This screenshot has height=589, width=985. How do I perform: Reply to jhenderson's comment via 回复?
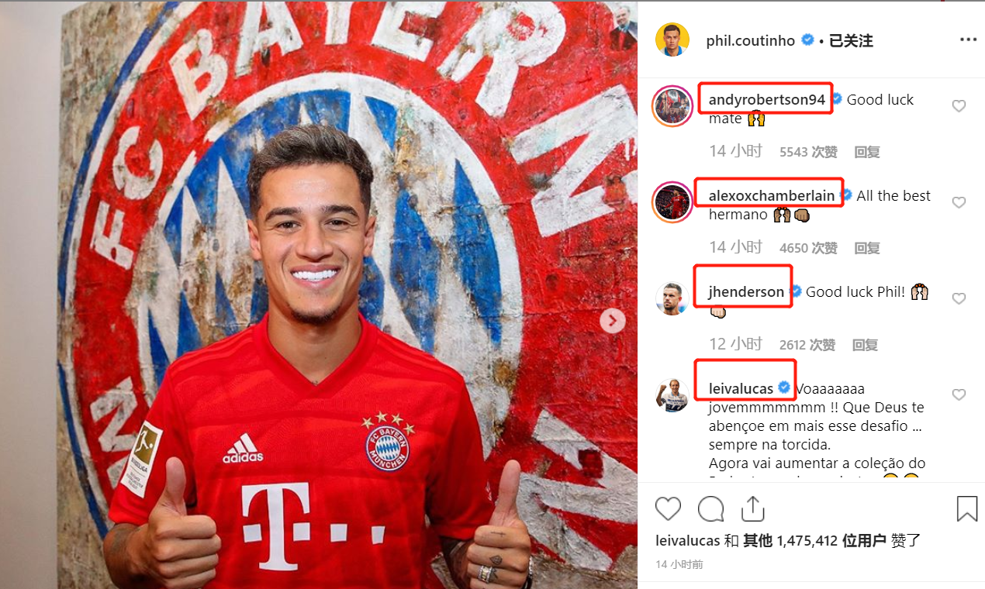tap(865, 345)
